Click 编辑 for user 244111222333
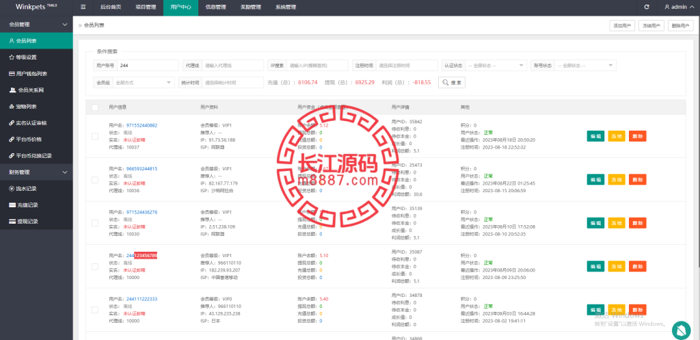The image size is (700, 340). point(595,310)
